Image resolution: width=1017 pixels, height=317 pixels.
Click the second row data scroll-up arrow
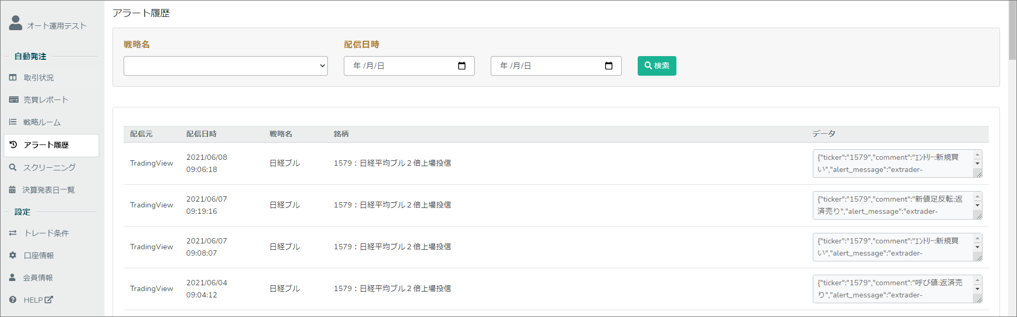[x=977, y=197]
